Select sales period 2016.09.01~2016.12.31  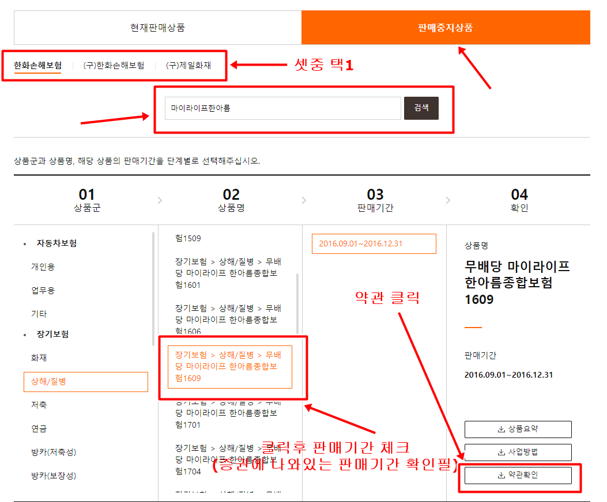[374, 244]
